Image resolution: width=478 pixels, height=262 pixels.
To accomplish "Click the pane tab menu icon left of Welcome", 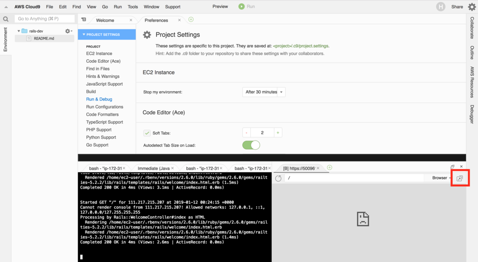I will [x=84, y=20].
